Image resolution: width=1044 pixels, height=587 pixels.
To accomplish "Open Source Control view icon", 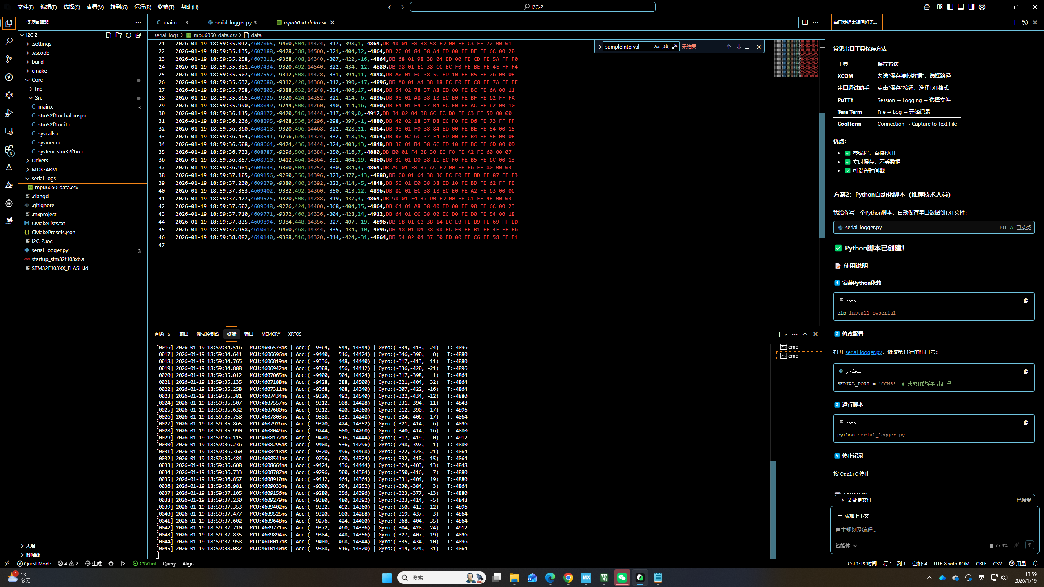I will (x=9, y=59).
